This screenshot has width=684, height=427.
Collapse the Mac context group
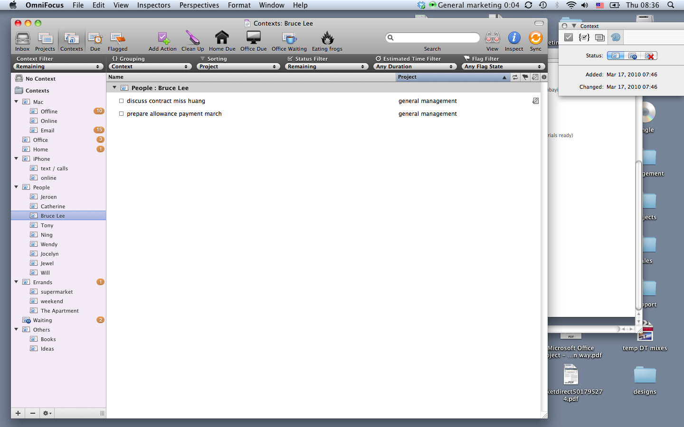click(x=17, y=102)
